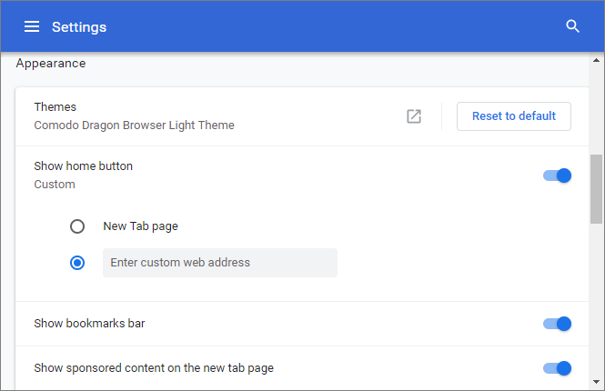The width and height of the screenshot is (605, 391).
Task: Disable sponsored content on new tab page
Action: [557, 368]
